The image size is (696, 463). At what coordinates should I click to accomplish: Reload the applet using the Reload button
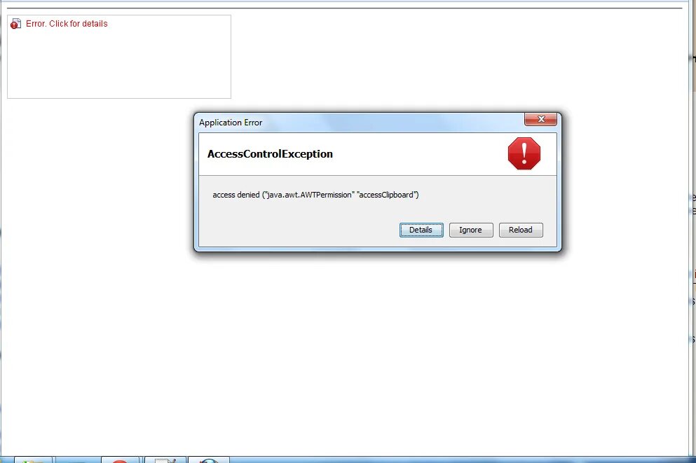521,230
